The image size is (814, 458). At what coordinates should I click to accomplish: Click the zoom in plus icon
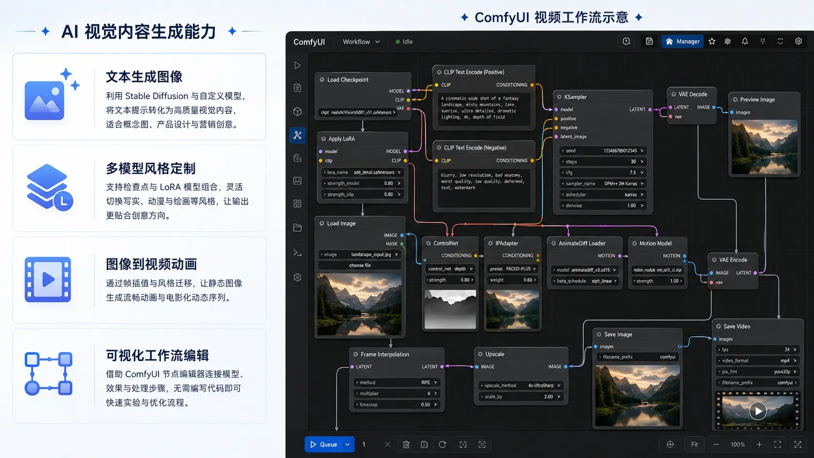pos(759,444)
